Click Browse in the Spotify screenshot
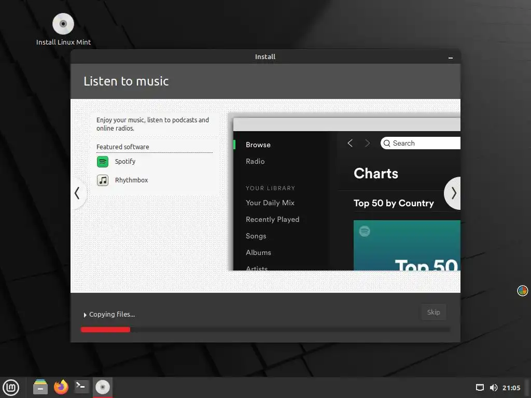 coord(258,145)
